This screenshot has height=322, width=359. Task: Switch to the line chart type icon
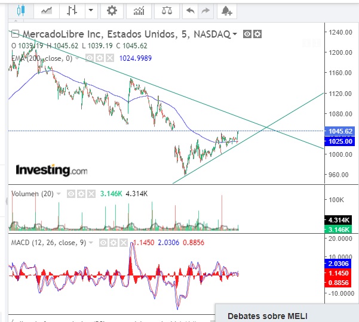47,11
